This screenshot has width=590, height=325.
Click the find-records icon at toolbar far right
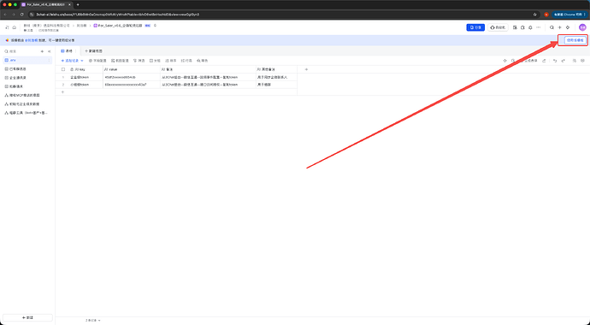click(x=575, y=61)
